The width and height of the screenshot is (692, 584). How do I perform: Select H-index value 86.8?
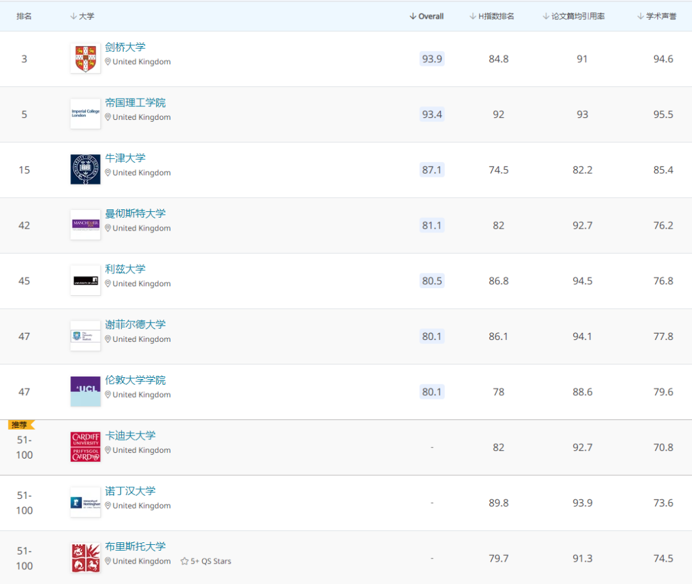pos(498,281)
